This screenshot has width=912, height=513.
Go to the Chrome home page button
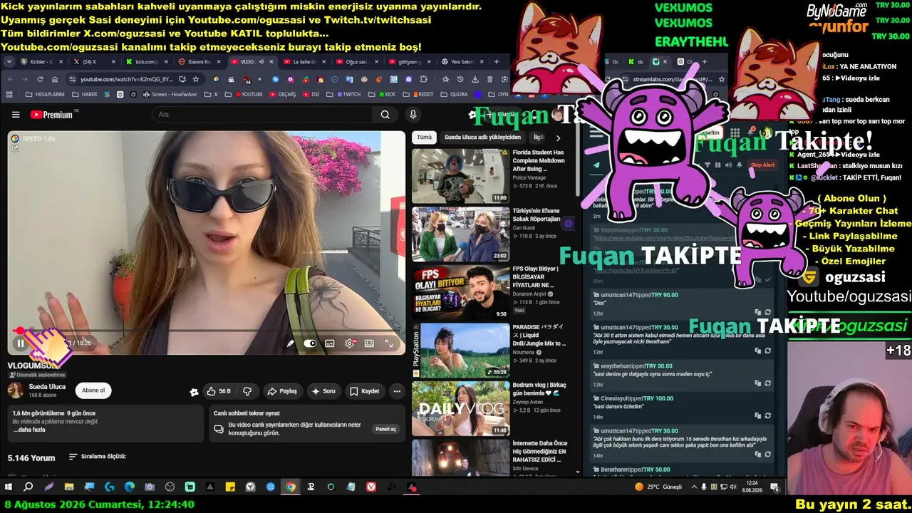point(56,79)
